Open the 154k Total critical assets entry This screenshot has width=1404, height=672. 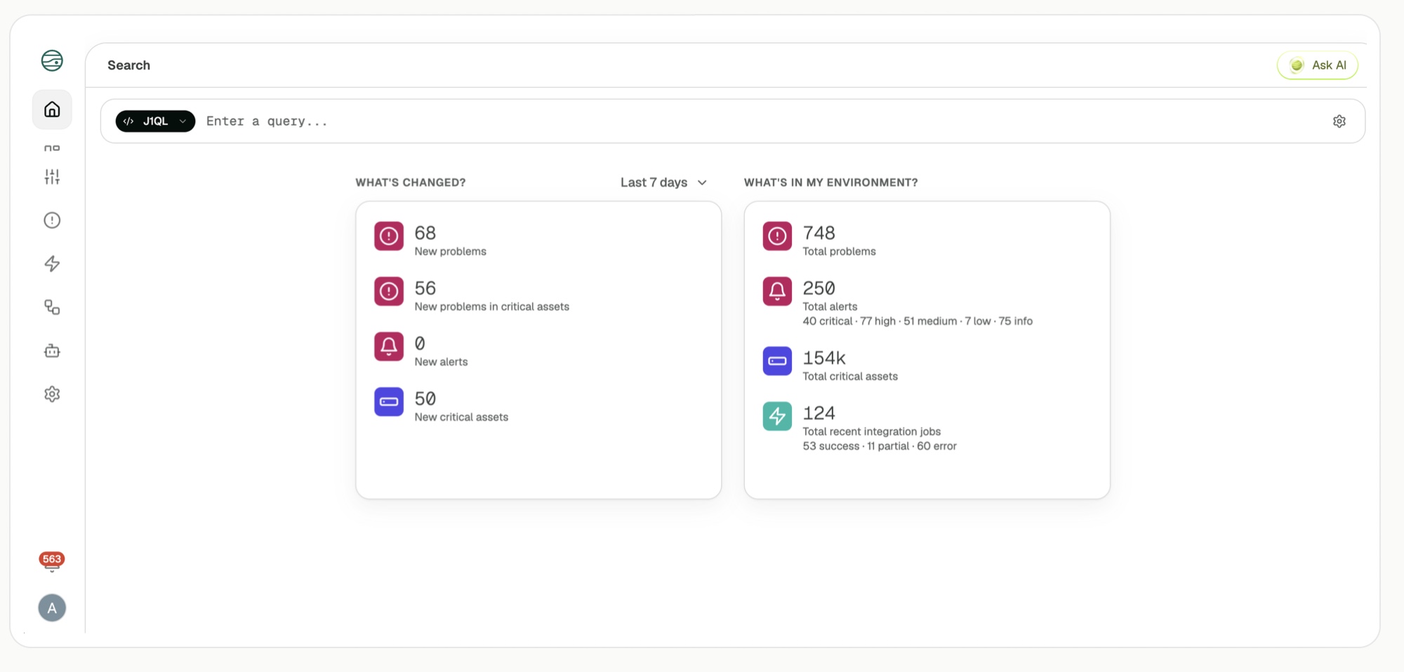click(850, 365)
